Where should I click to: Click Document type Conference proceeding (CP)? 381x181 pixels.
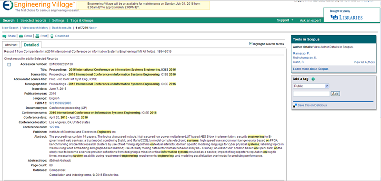click(x=68, y=108)
